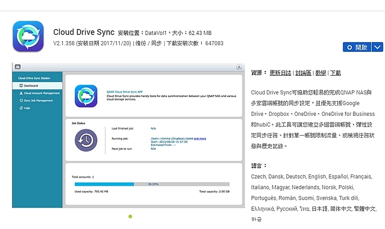This screenshot has height=229, width=385.
Task: Open the 教學 tutorial link
Action: 321,73
